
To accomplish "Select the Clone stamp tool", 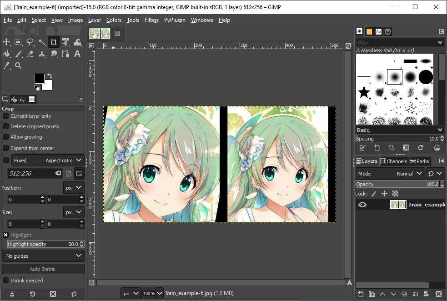I will (x=42, y=54).
